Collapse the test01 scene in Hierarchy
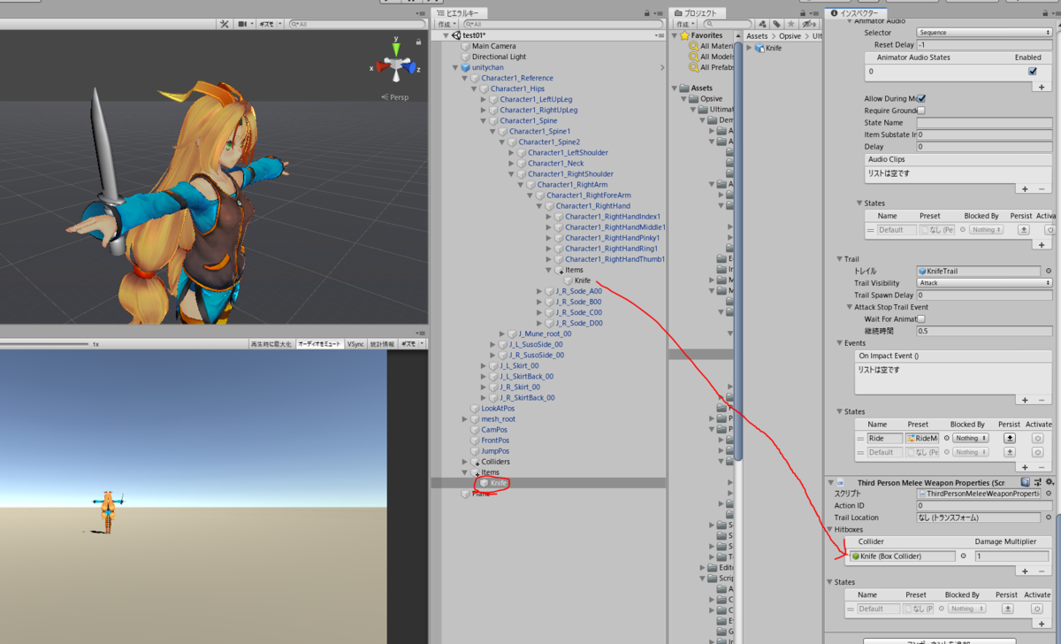 [x=447, y=35]
